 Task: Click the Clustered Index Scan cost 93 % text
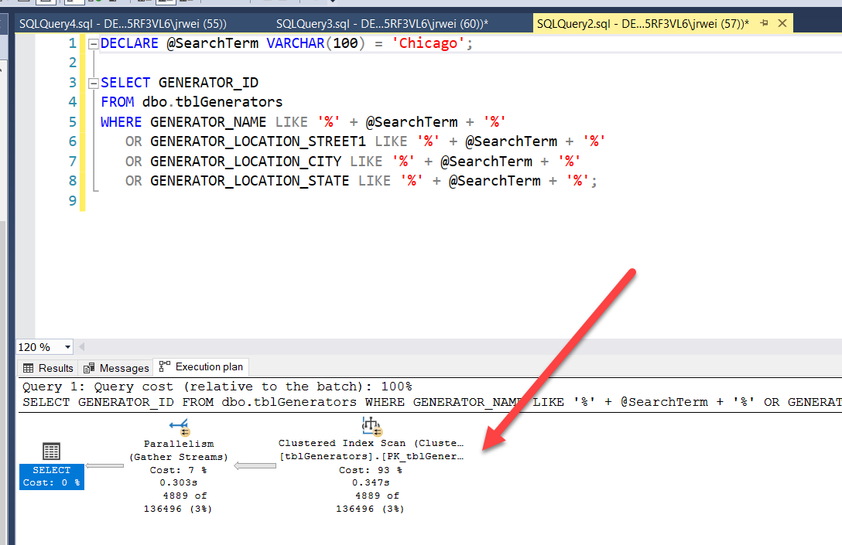coord(371,470)
